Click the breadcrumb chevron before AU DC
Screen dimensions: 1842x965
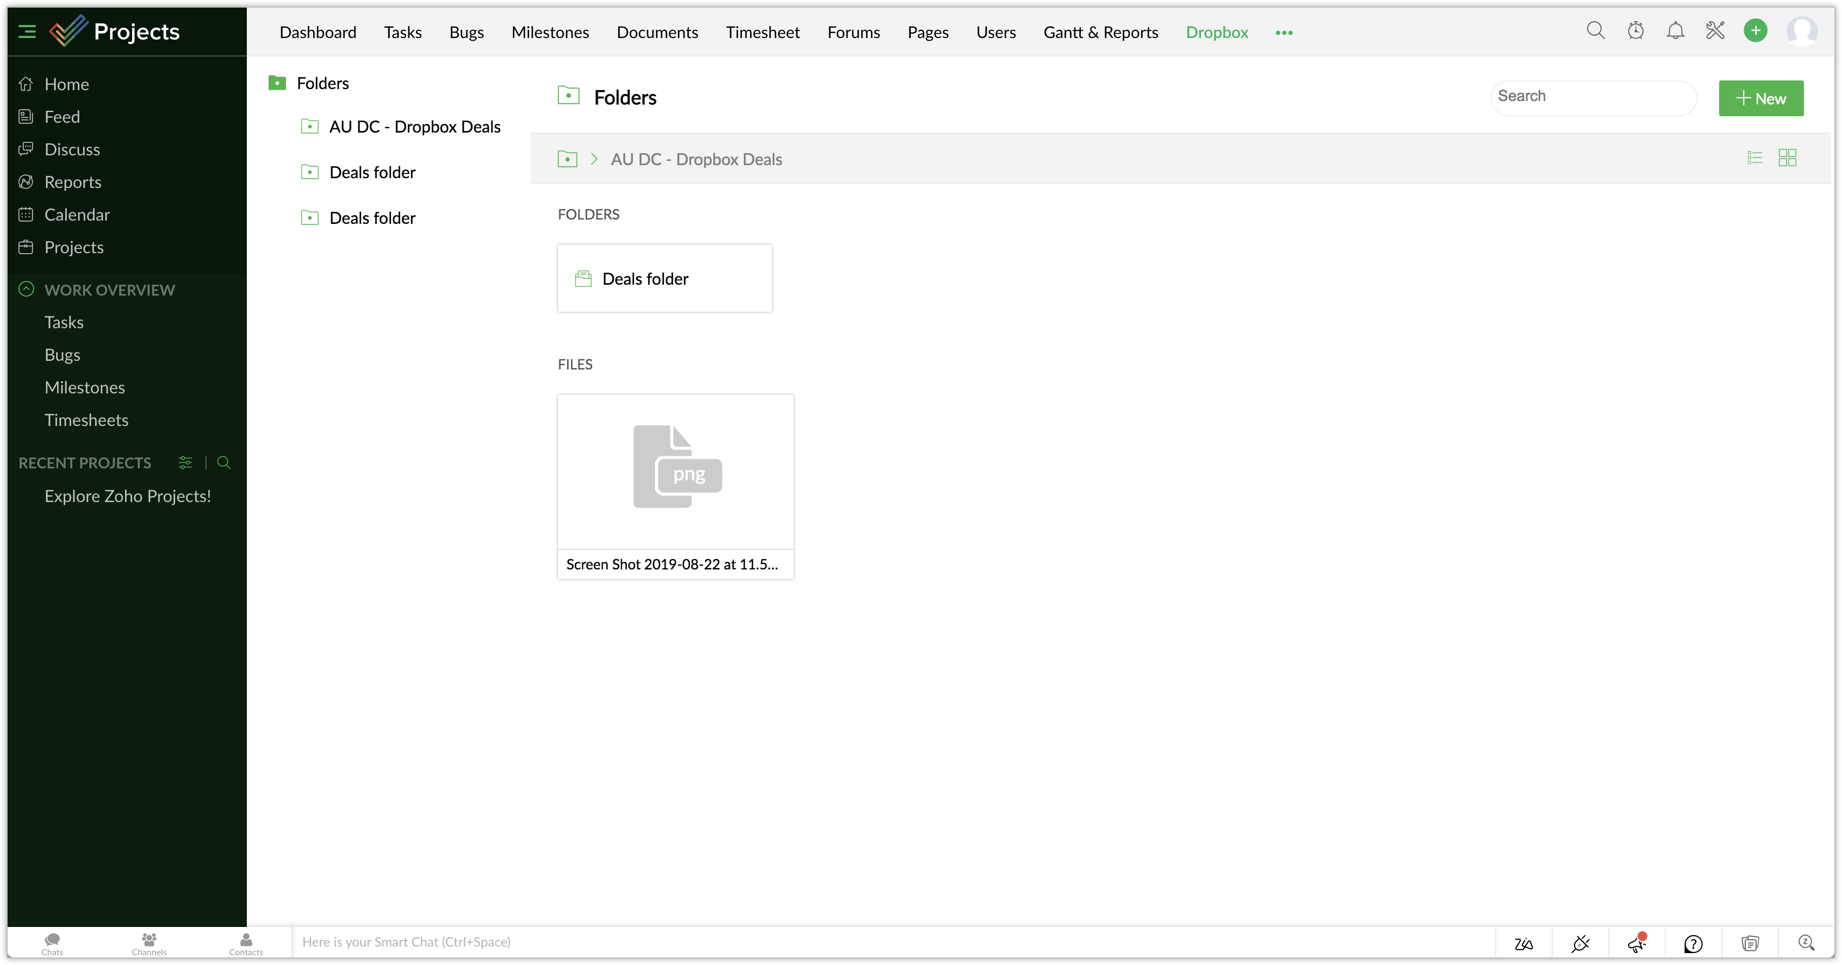(594, 159)
